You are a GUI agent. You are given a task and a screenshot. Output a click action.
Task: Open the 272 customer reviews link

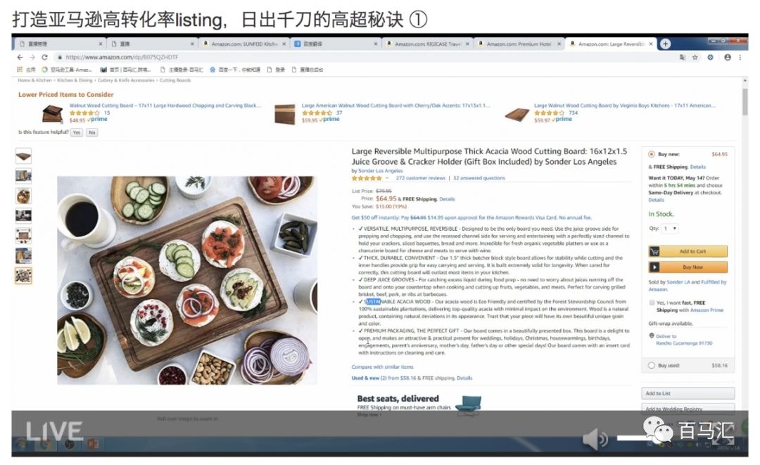point(420,178)
